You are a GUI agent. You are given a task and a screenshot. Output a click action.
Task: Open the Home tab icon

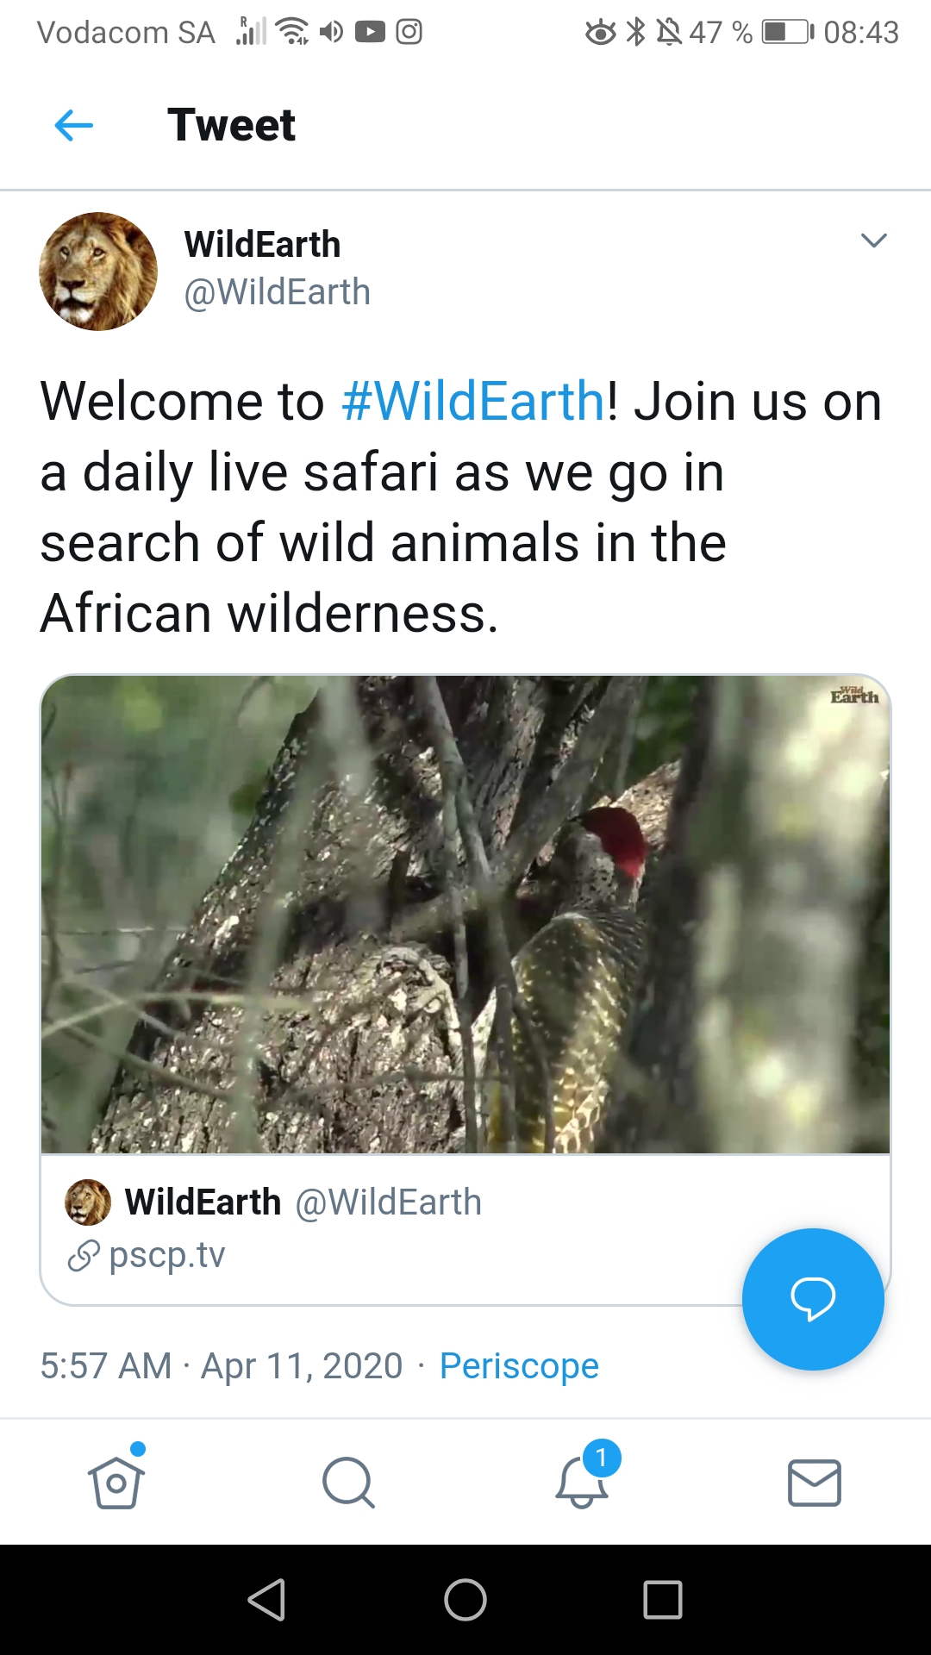click(116, 1482)
